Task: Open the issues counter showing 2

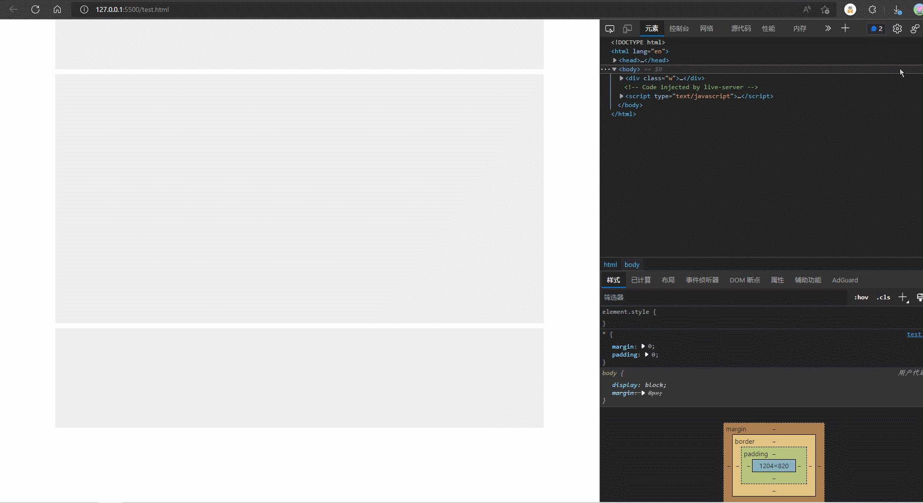Action: [877, 28]
